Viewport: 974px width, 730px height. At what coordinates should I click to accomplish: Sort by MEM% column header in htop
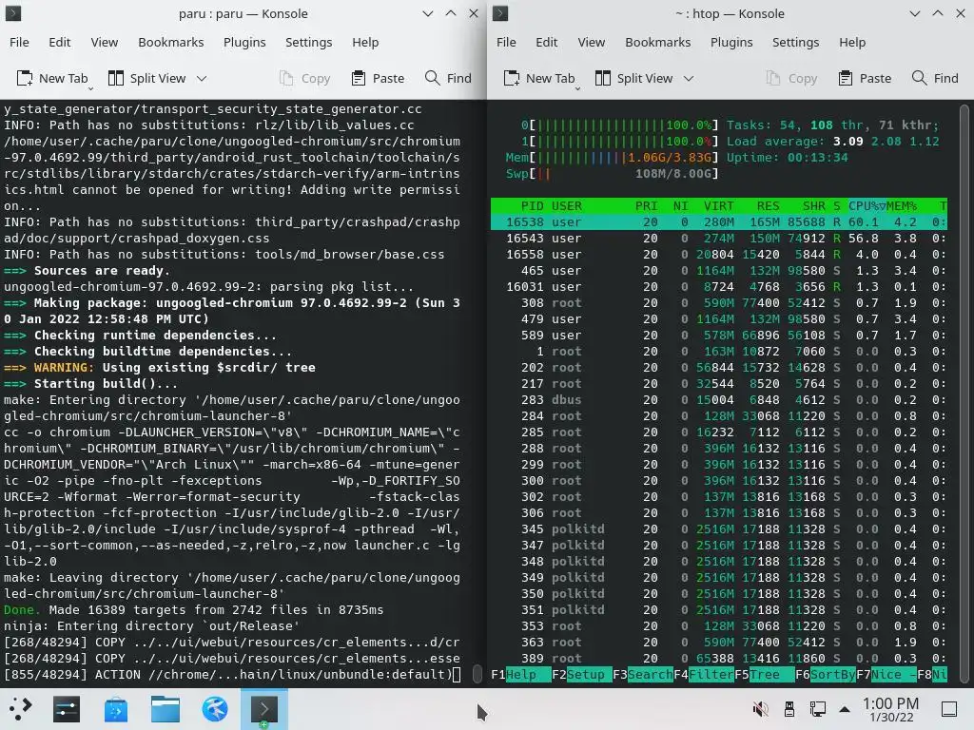pos(902,206)
